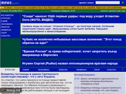Select ЭКОНОМИКА in left sidebar
This screenshot has height=94, width=126.
7,24
